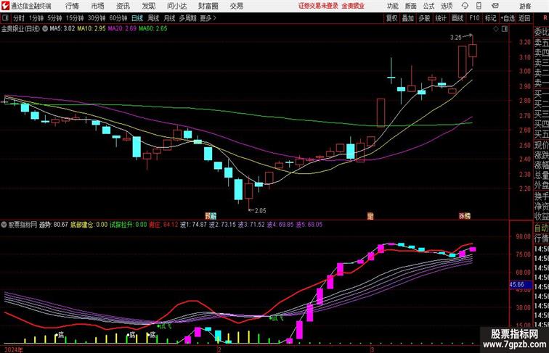The width and height of the screenshot is (549, 353).
Task: Switch to 分时 chart tab
Action: (x=19, y=18)
